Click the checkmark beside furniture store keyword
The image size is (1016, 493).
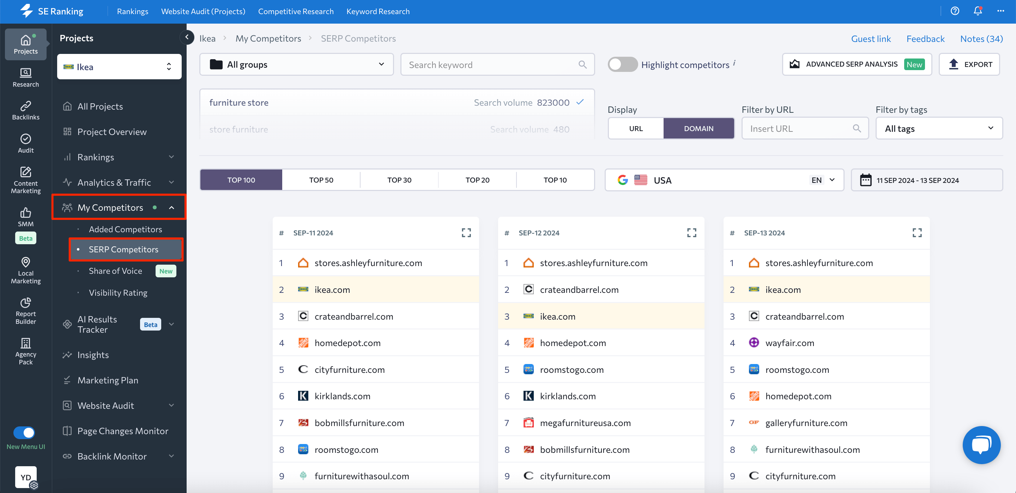click(x=580, y=102)
